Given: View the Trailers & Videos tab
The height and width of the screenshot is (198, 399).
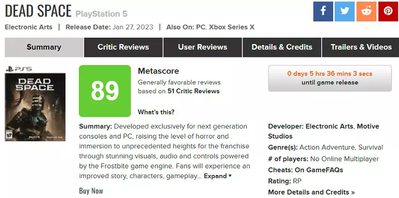Looking at the screenshot, I should click(361, 47).
